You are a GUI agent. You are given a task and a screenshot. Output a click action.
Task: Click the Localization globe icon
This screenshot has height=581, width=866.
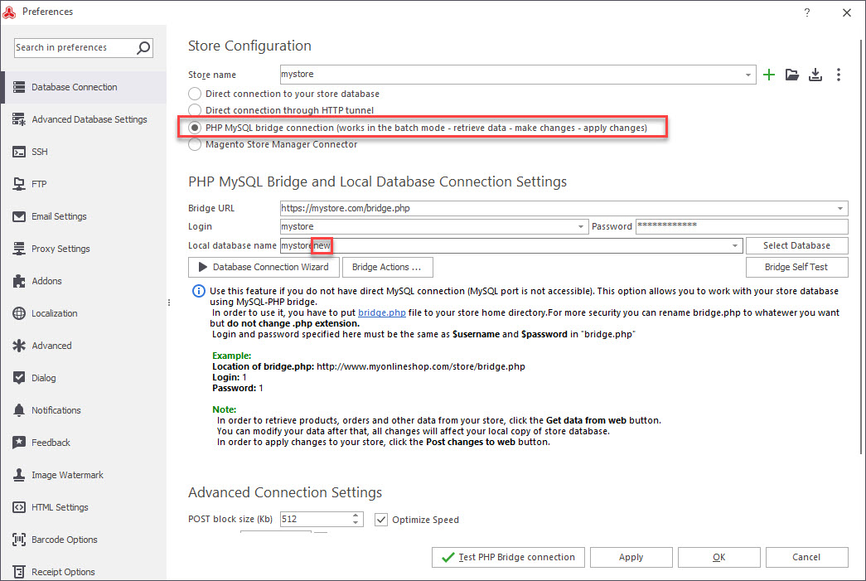pyautogui.click(x=19, y=313)
